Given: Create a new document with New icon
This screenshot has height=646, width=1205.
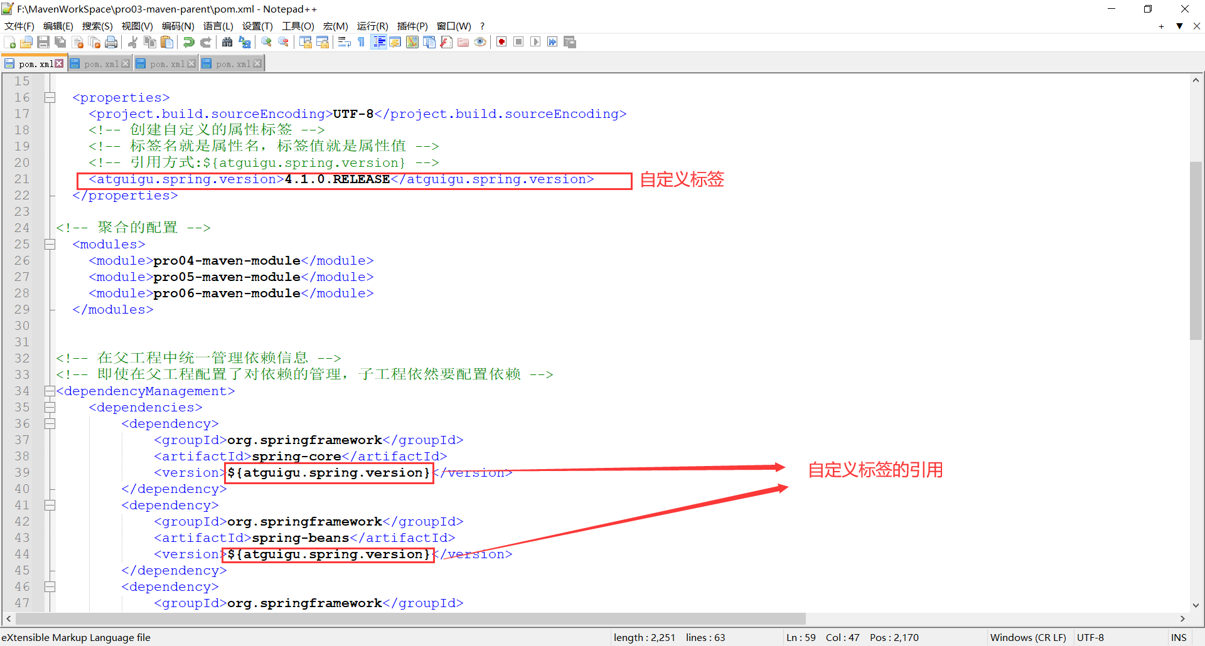Looking at the screenshot, I should point(10,42).
